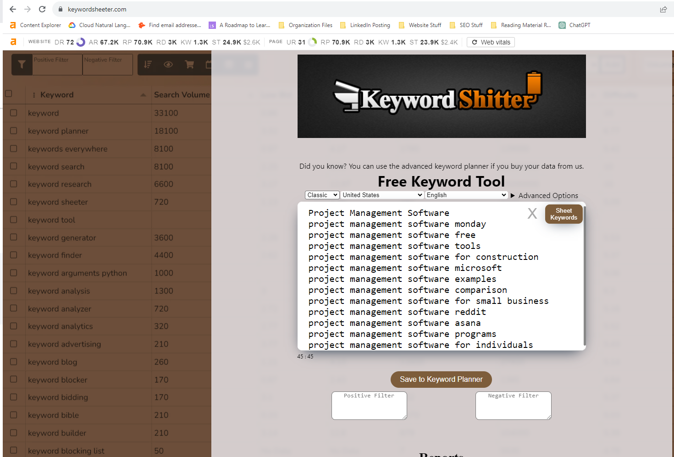Screen dimensions: 674x457
Task: Toggle the select-all checkbox in table header
Action: point(8,94)
